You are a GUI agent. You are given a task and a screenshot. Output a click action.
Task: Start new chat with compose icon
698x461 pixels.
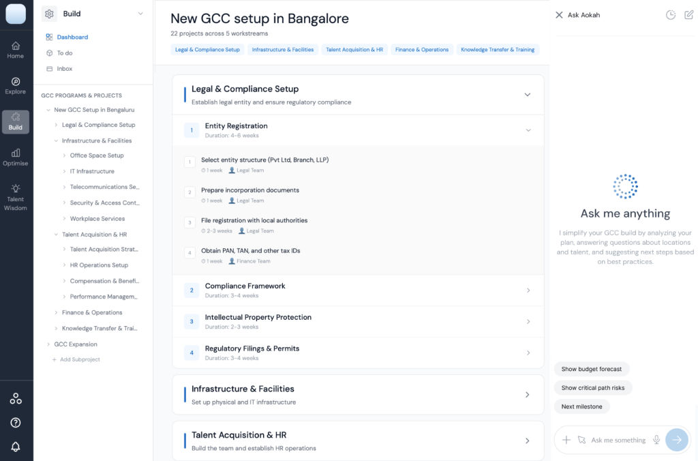click(x=688, y=15)
